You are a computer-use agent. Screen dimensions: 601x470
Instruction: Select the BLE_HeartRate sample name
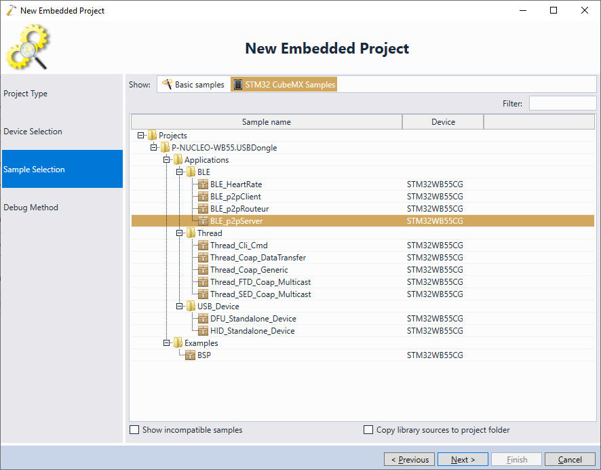pyautogui.click(x=236, y=184)
